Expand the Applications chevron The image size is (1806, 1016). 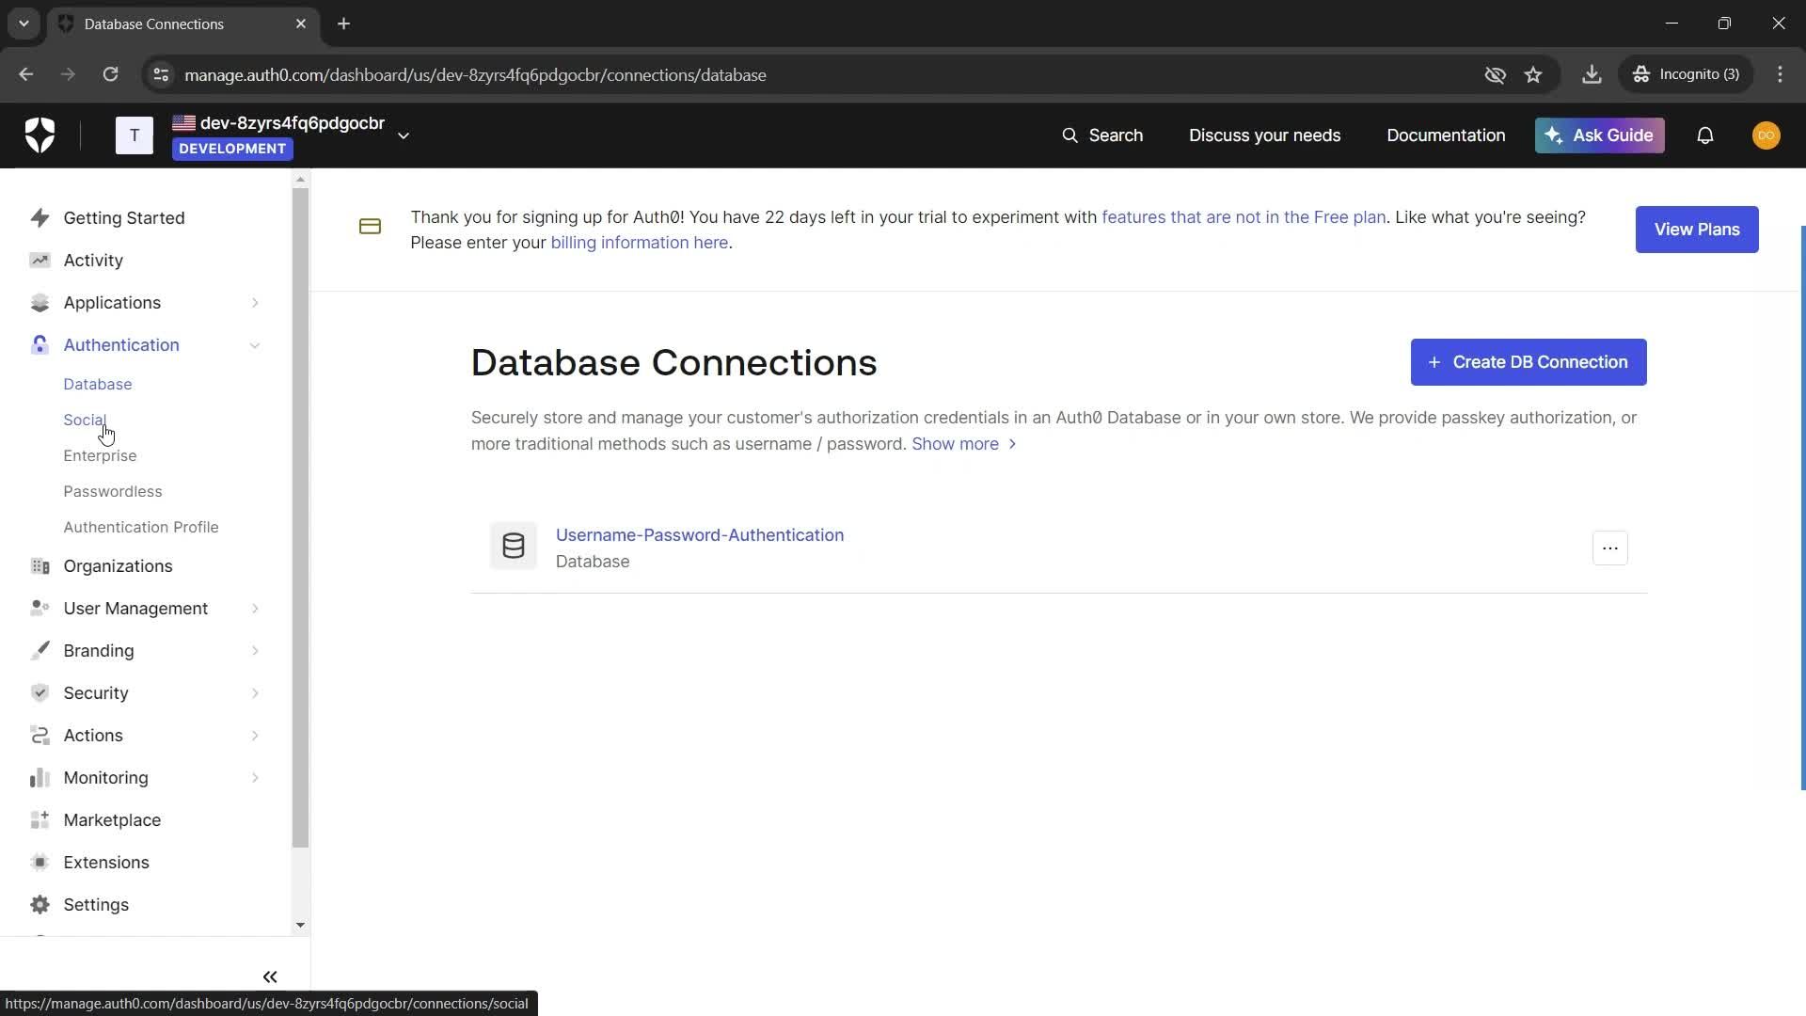[x=255, y=303]
